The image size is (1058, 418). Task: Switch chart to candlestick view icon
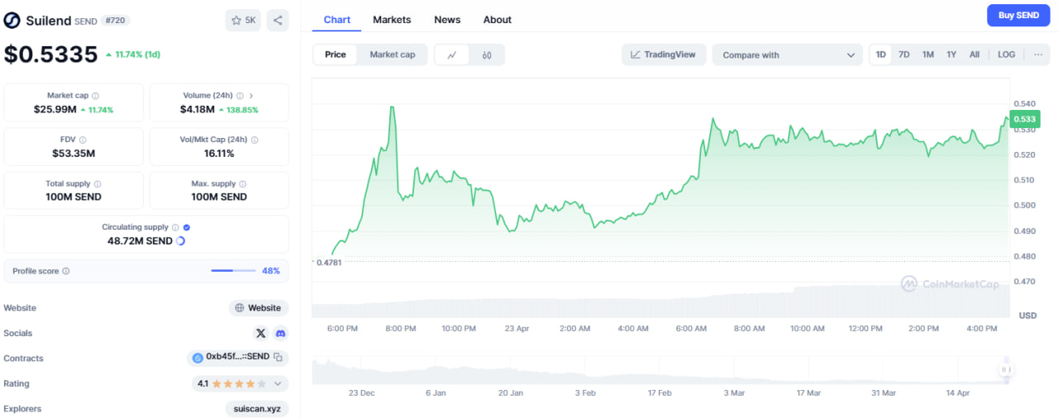pos(487,55)
